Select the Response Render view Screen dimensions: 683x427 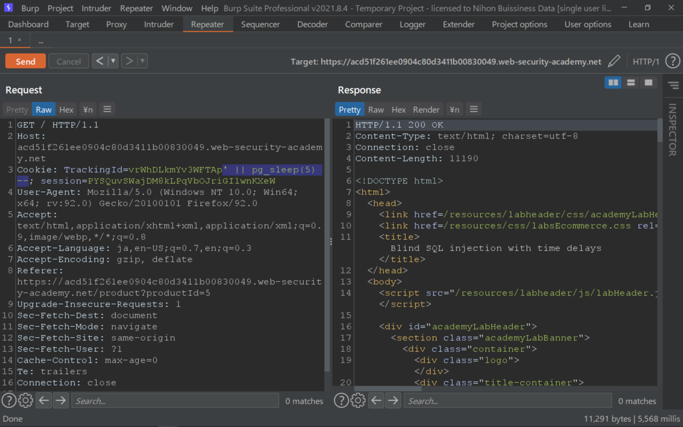[426, 109]
